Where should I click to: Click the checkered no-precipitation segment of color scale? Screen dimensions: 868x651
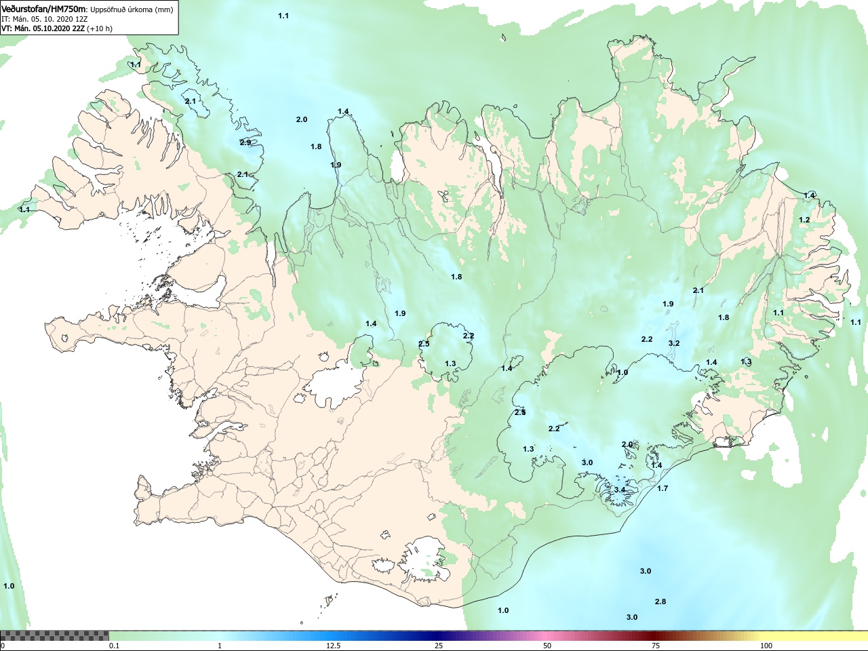[x=54, y=635]
